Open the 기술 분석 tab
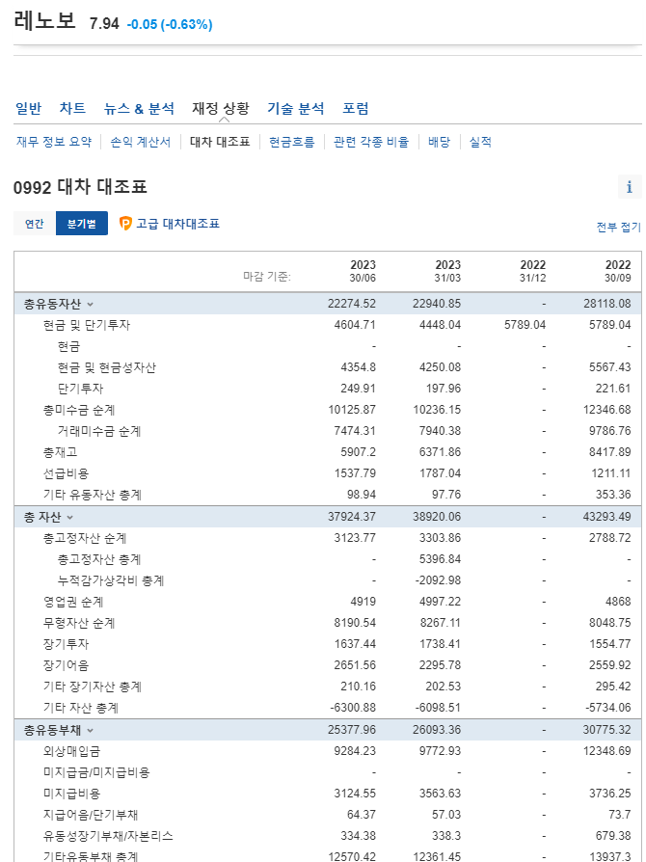Screen dimensions: 646x862 pyautogui.click(x=296, y=108)
